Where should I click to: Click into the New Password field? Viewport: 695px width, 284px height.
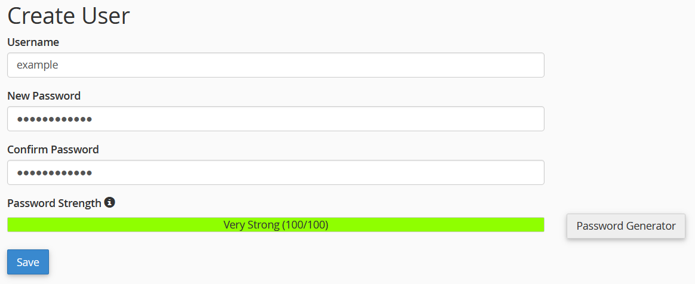pos(276,119)
